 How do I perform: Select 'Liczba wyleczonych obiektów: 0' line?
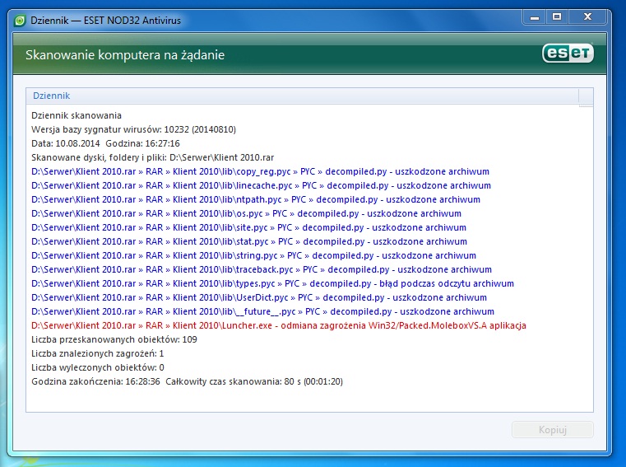click(x=98, y=367)
